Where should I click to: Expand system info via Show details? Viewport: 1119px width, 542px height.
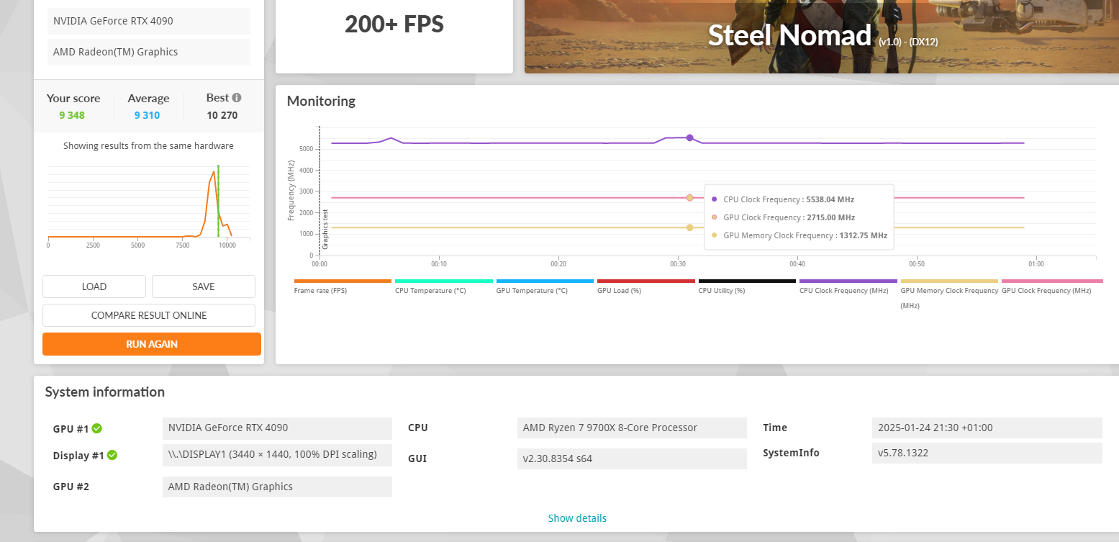[577, 518]
